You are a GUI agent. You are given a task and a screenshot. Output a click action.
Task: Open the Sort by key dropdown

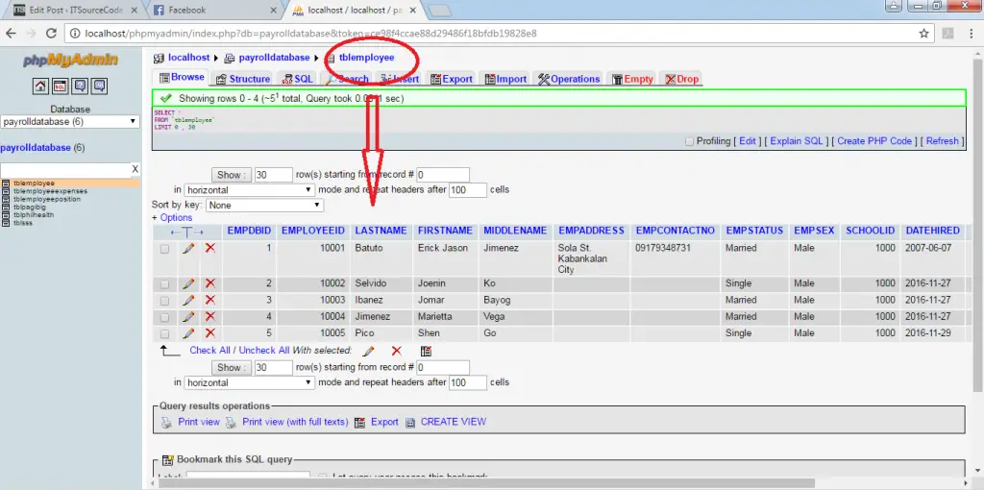[x=264, y=206]
